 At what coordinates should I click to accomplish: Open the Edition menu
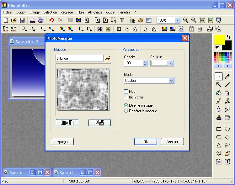coord(21,12)
